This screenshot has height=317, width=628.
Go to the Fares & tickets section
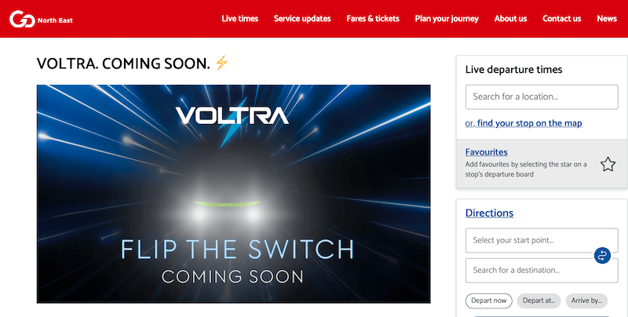tap(373, 19)
